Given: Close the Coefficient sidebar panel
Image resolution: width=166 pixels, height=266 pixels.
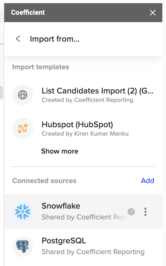Looking at the screenshot, I should point(153,13).
